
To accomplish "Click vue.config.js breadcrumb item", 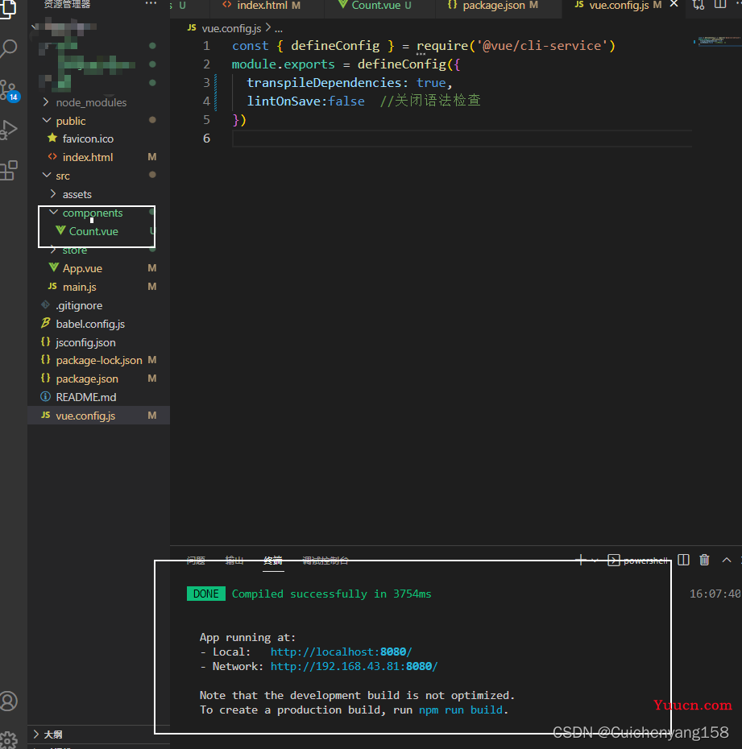I will pos(231,28).
